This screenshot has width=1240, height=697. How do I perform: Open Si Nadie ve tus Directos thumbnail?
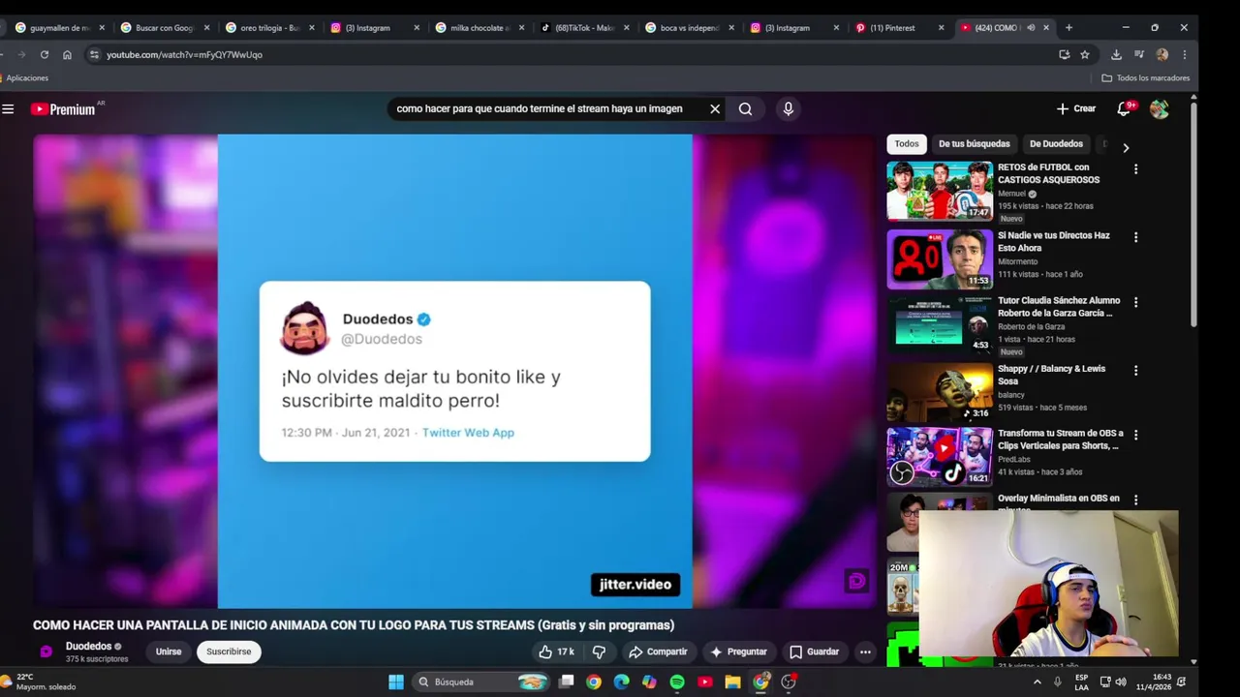click(940, 258)
